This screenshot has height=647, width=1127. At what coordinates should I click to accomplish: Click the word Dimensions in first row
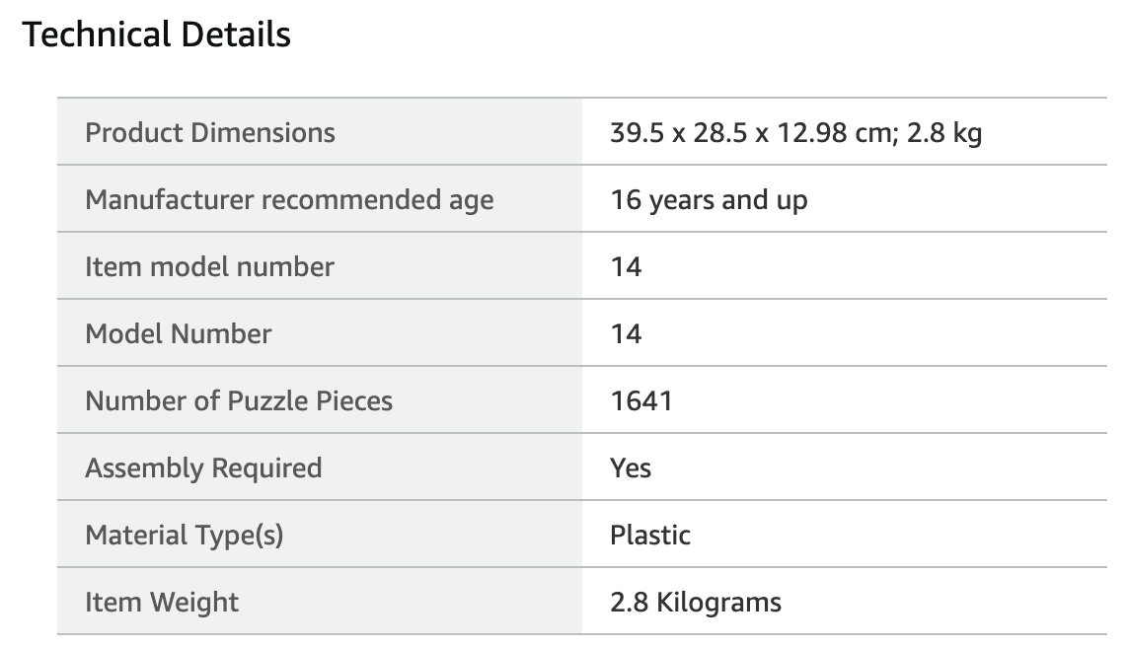263,133
